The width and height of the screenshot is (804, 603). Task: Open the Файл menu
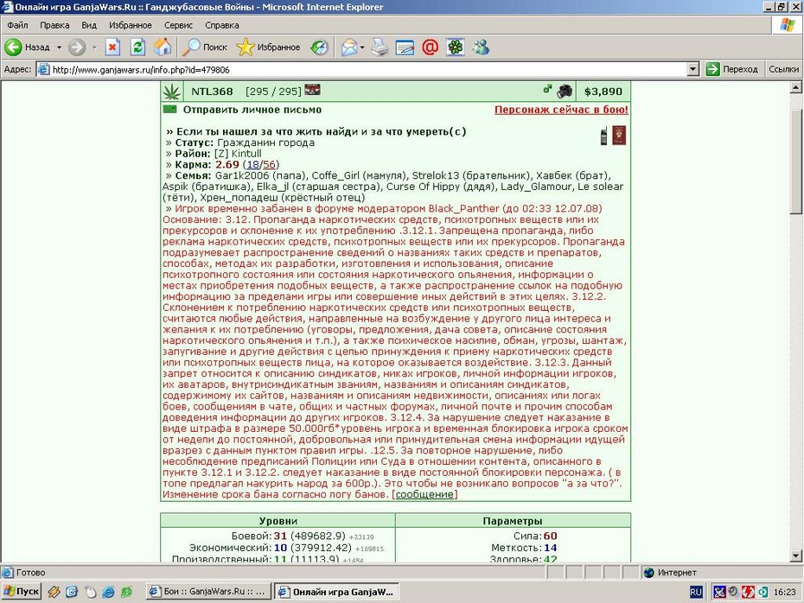tap(17, 25)
